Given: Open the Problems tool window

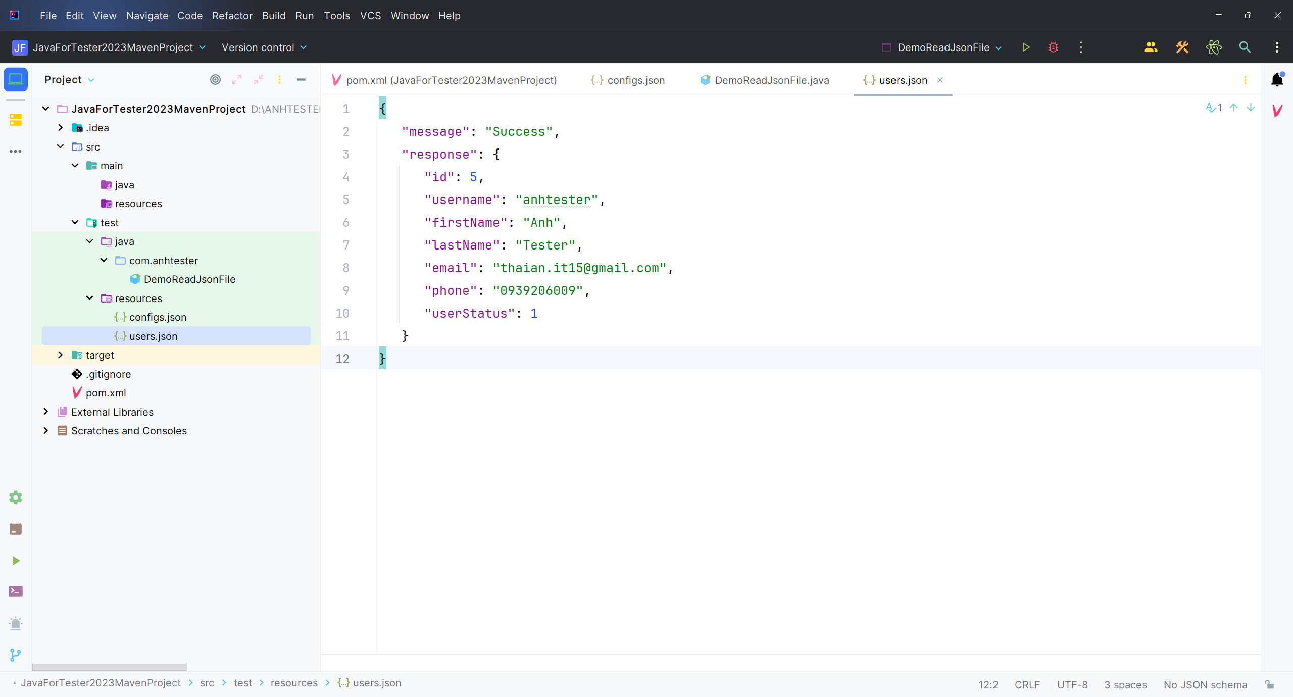Looking at the screenshot, I should pos(16,623).
